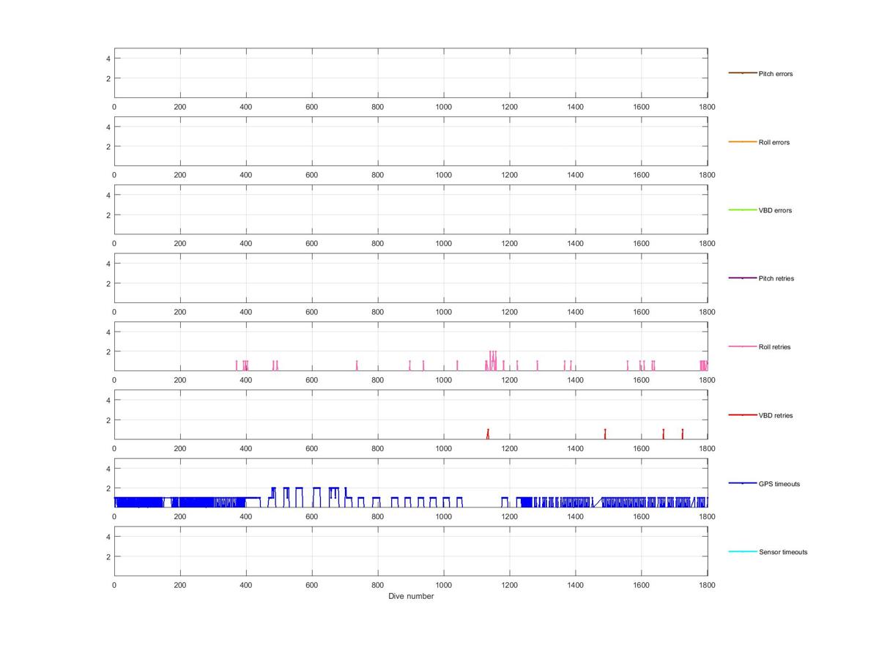
Task: Click the 1000 tick under the Pitch errors plot
Action: point(443,107)
